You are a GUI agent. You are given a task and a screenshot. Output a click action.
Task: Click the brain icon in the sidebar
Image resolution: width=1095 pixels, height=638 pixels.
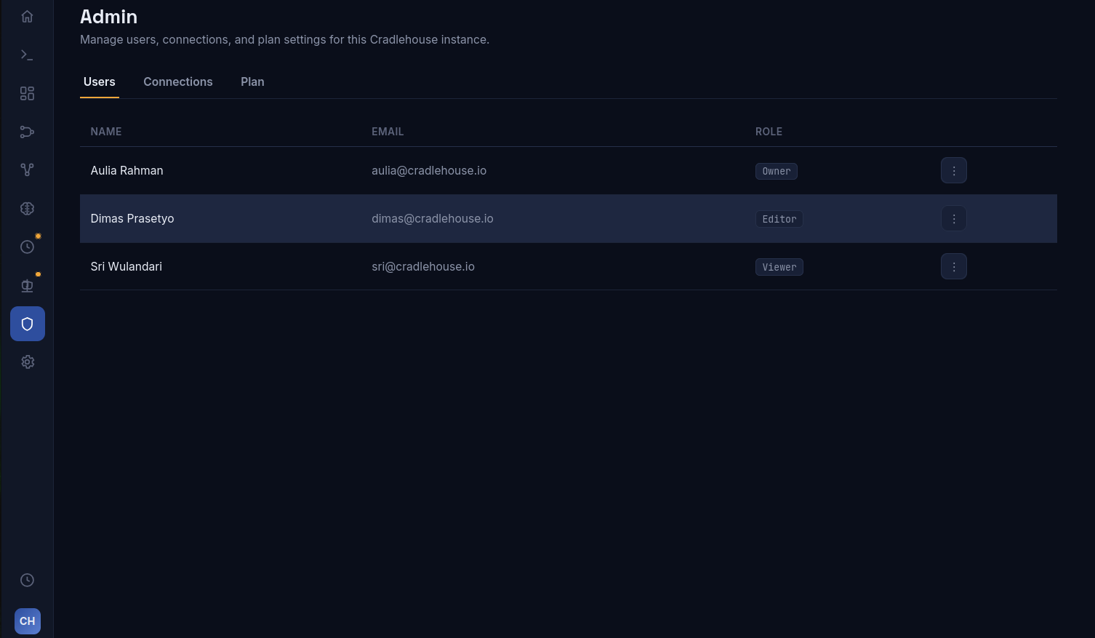27,208
